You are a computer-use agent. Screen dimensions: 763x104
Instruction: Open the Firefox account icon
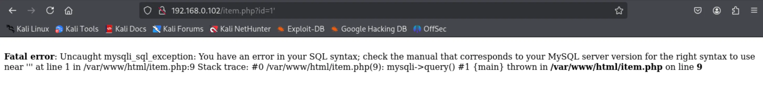717,11
